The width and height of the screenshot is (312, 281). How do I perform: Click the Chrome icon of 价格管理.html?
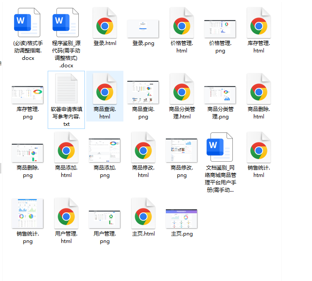[x=182, y=23]
